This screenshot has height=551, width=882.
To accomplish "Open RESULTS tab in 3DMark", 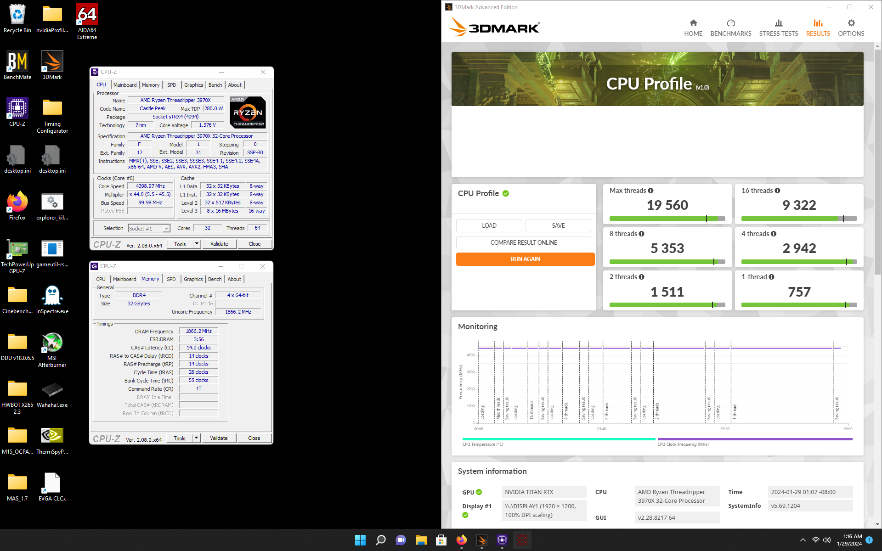I will [x=818, y=28].
